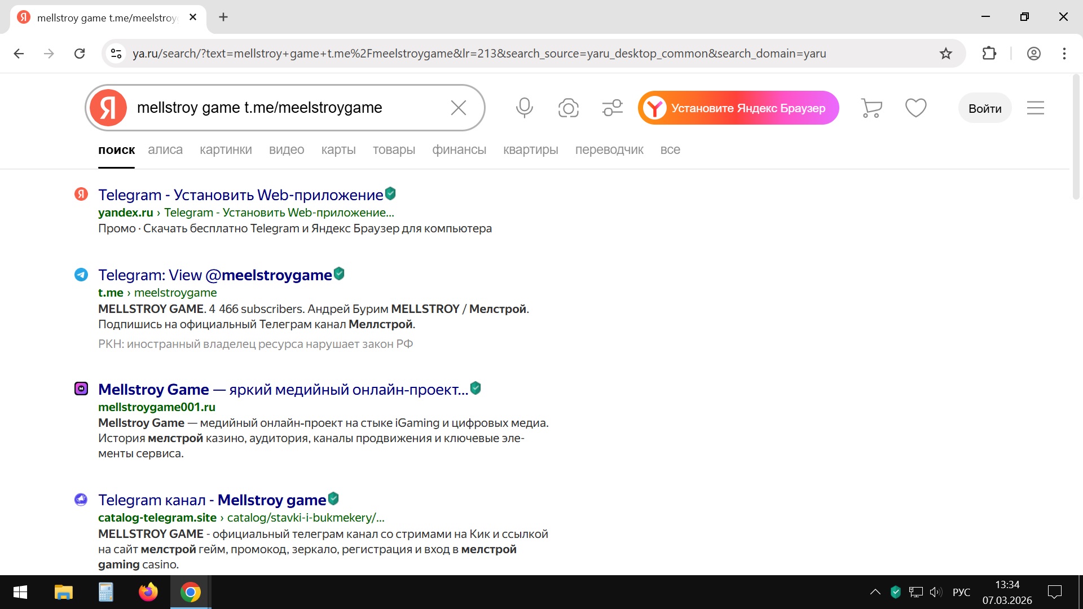
Task: Open Telegram: View @meelstroygame result
Action: [214, 275]
